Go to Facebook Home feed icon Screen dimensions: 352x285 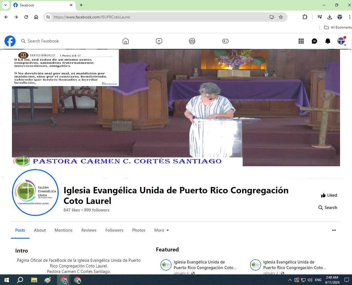click(x=126, y=41)
